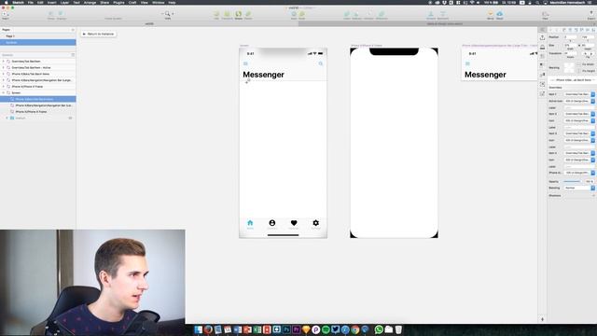
Task: Click the Edit tool icon in the toolbar
Action: coord(216,15)
